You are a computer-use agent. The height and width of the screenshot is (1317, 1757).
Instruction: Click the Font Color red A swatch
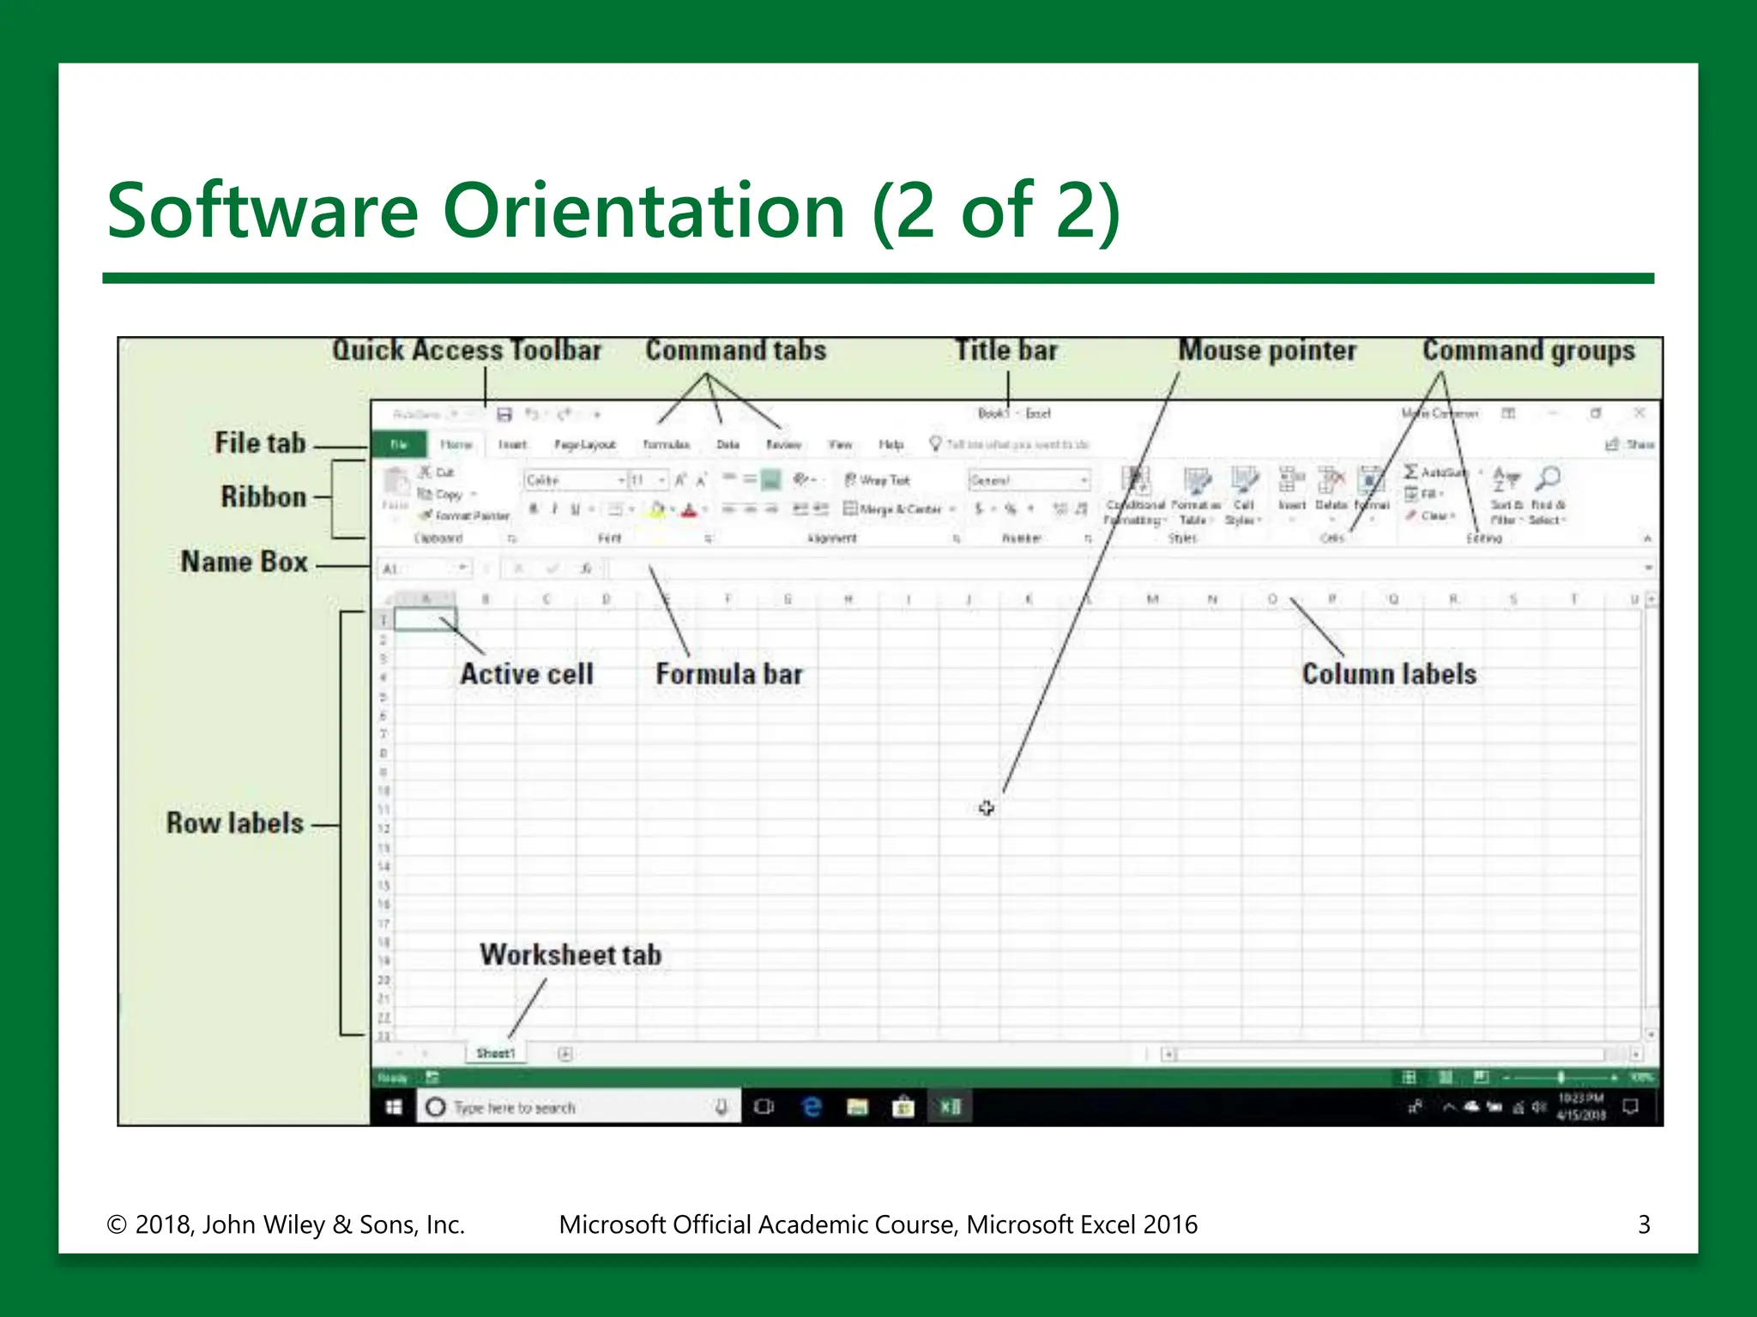[x=688, y=509]
